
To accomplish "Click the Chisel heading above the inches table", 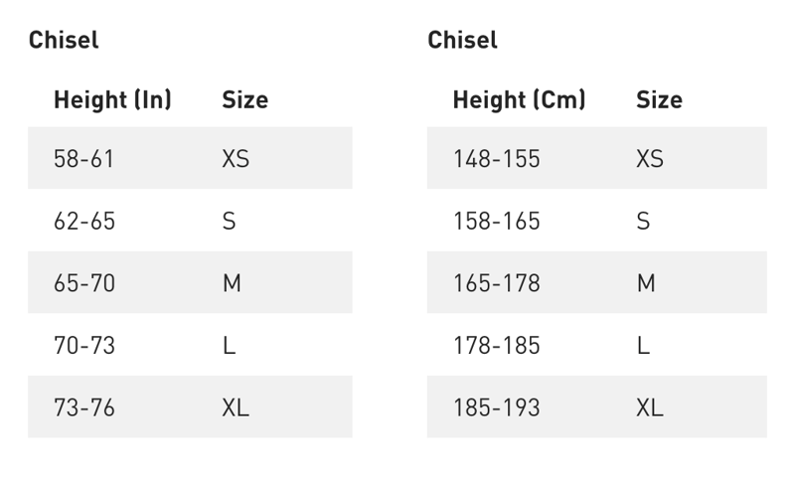I will 64,41.
